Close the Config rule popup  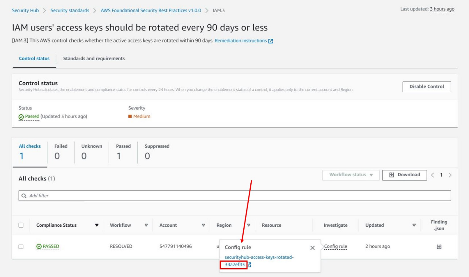pyautogui.click(x=312, y=248)
